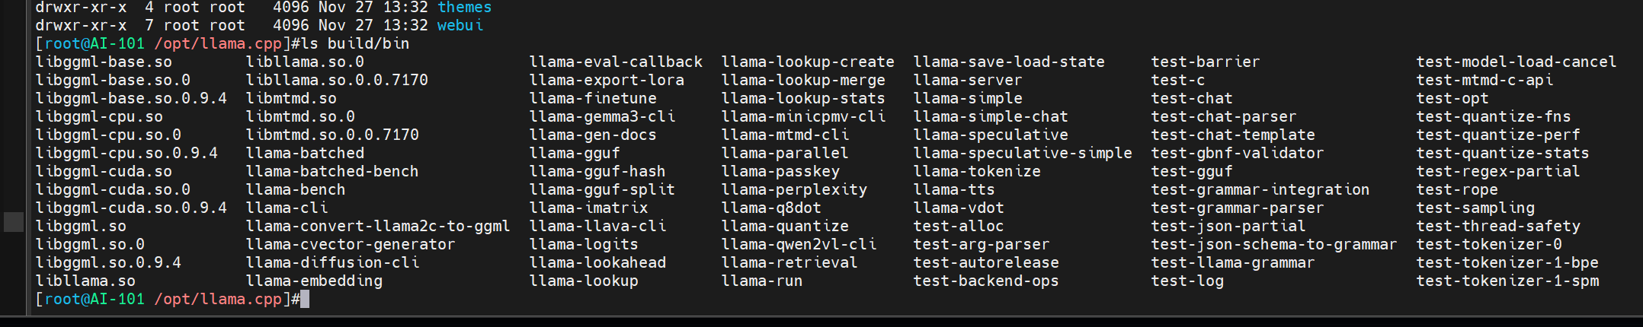Click the llama-bench entry
This screenshot has width=1643, height=327.
click(295, 189)
